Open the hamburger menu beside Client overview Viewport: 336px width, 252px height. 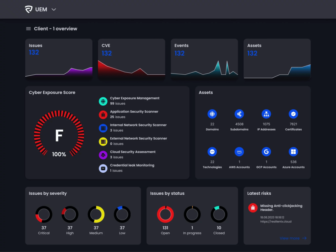pyautogui.click(x=29, y=29)
